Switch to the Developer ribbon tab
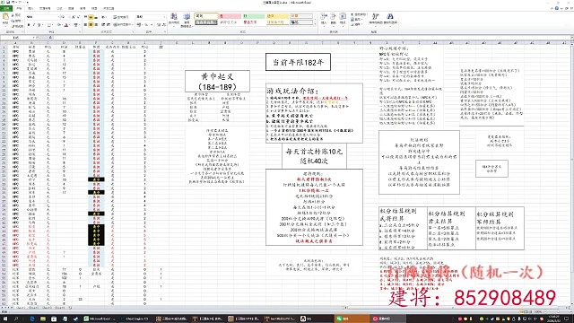The image size is (574, 323). point(109,8)
